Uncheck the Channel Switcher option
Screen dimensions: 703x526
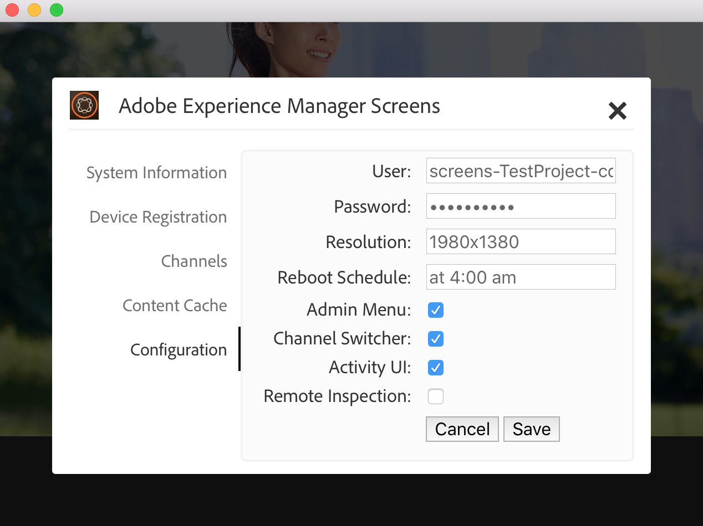pos(436,339)
